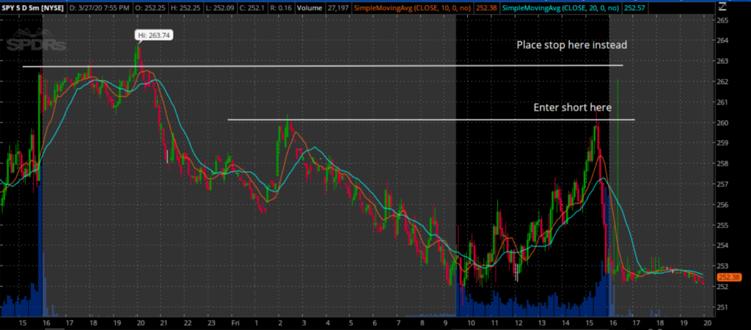Click the 261 price axis label

pos(723,103)
